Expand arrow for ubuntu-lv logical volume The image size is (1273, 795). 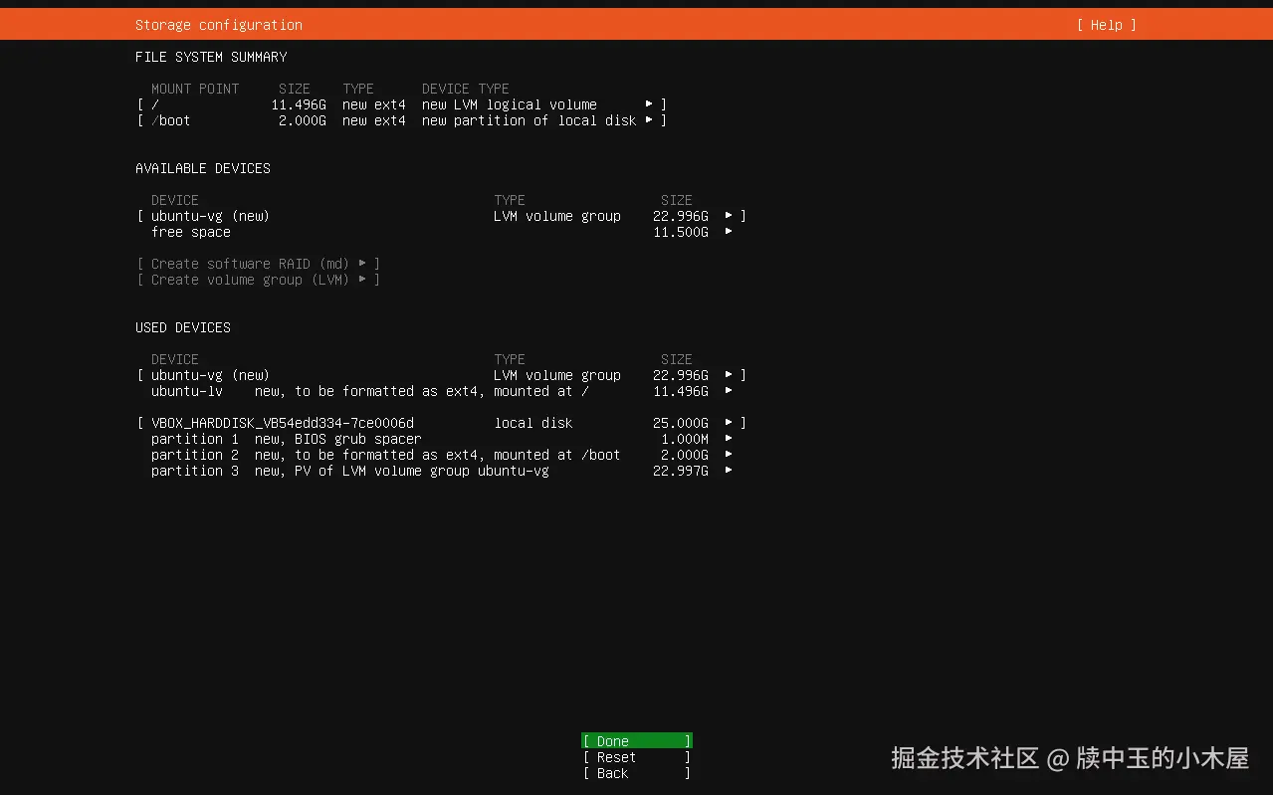point(729,391)
